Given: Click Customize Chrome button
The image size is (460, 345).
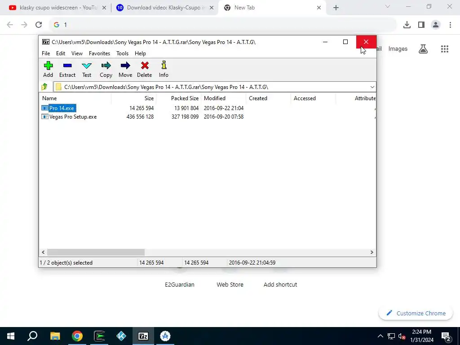Looking at the screenshot, I should [x=416, y=313].
